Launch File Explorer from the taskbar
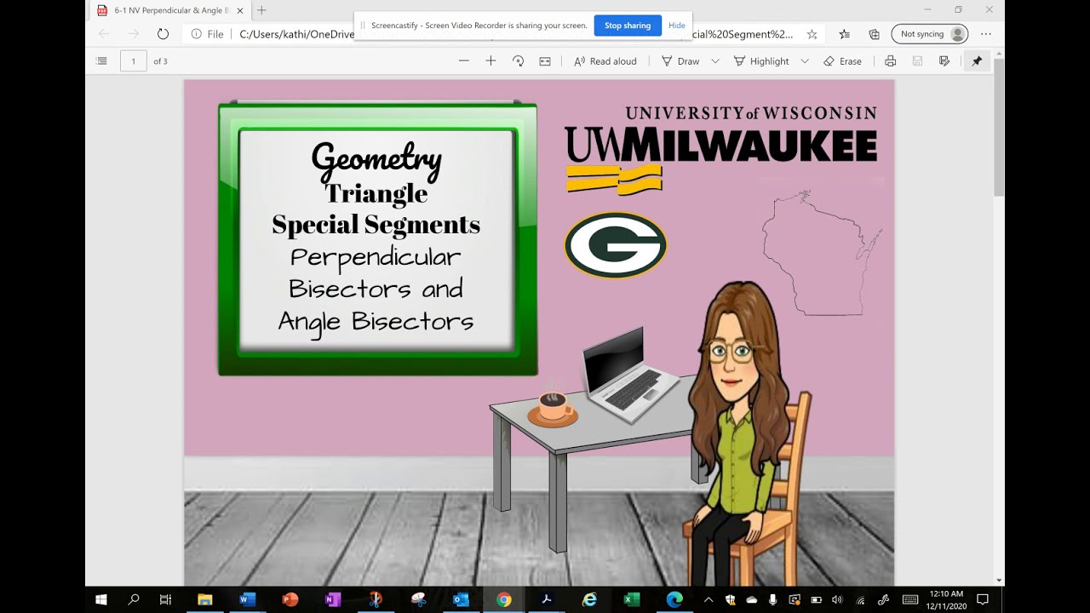This screenshot has width=1090, height=613. [x=204, y=599]
